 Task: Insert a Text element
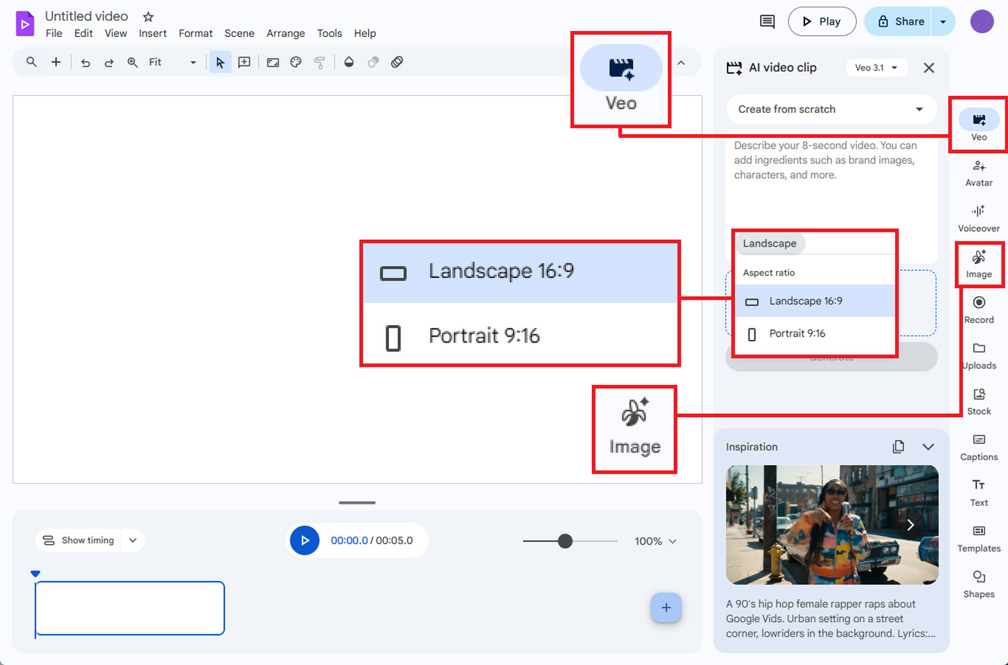click(978, 491)
